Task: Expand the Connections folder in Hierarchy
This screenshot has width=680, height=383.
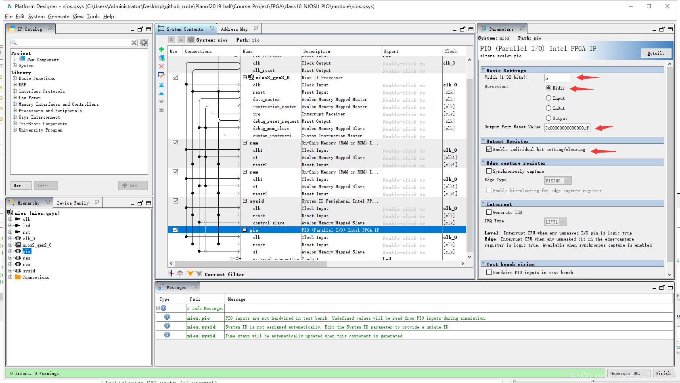Action: (x=10, y=277)
